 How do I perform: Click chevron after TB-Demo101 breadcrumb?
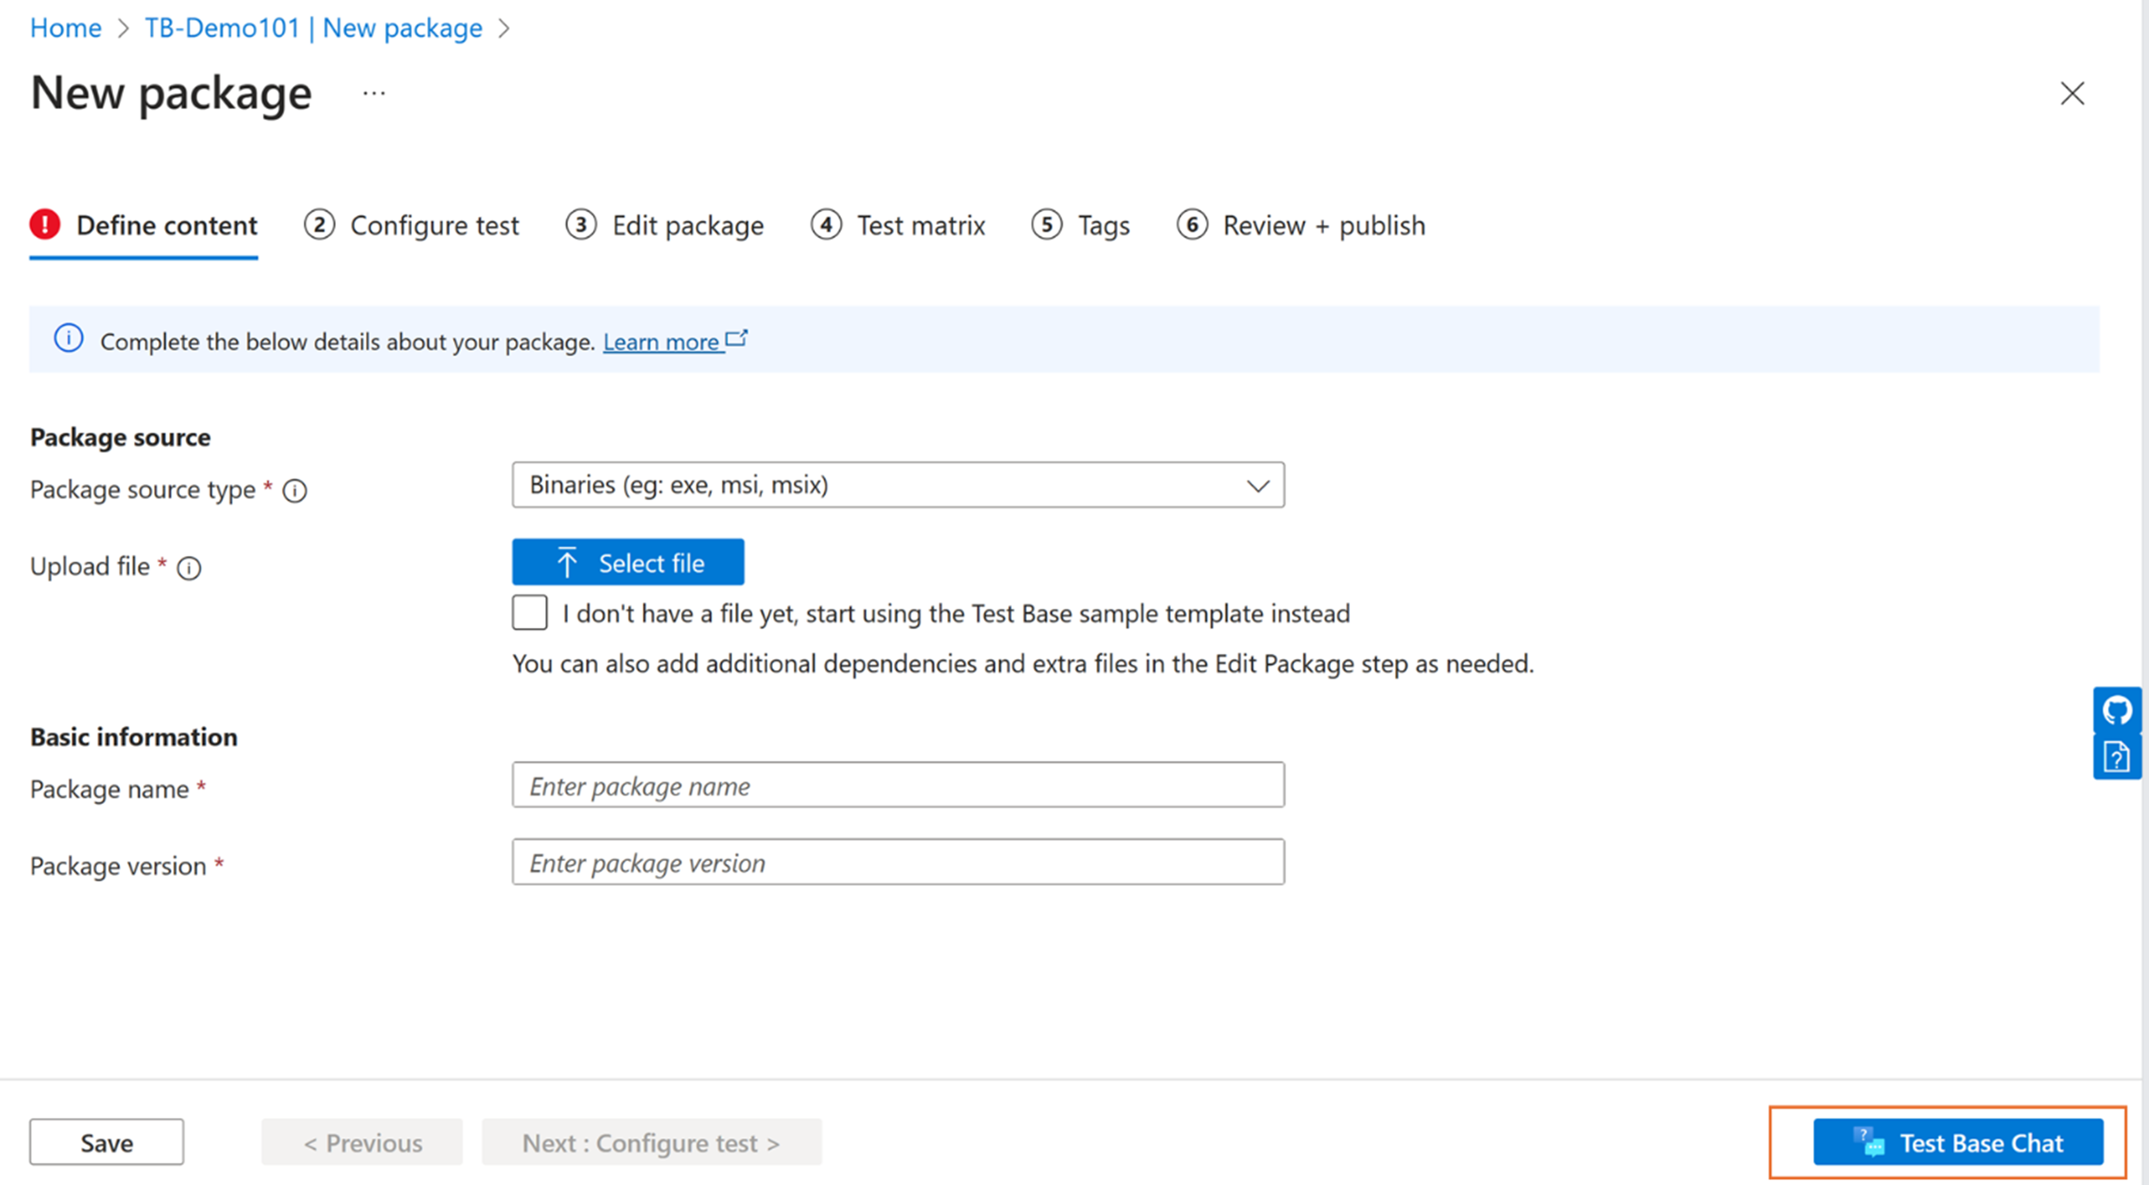pyautogui.click(x=504, y=29)
